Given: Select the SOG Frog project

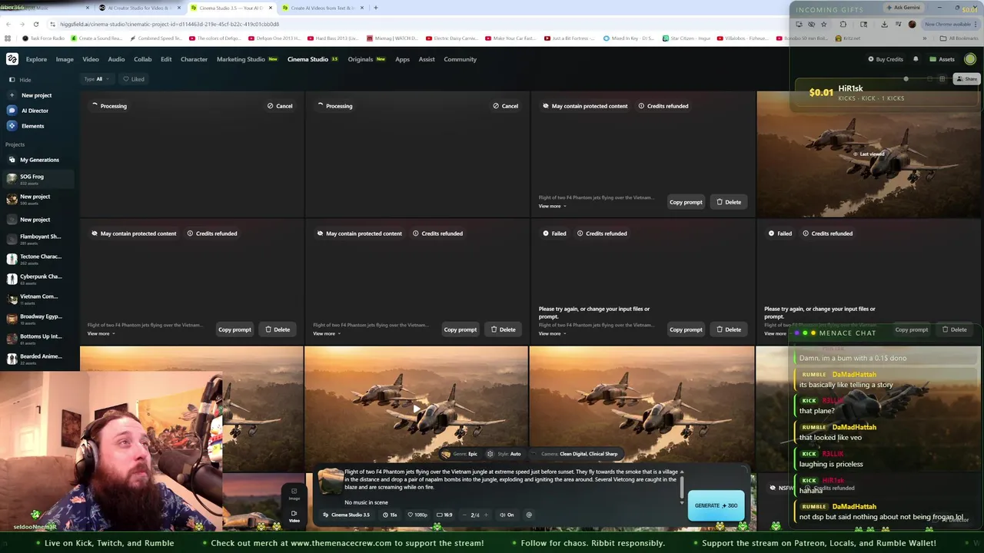Looking at the screenshot, I should pos(38,179).
